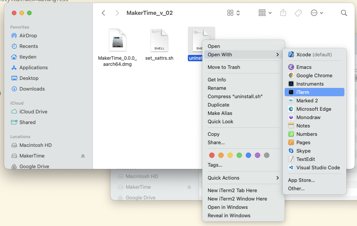Apply the red tag color
The image size is (357, 226).
click(212, 155)
